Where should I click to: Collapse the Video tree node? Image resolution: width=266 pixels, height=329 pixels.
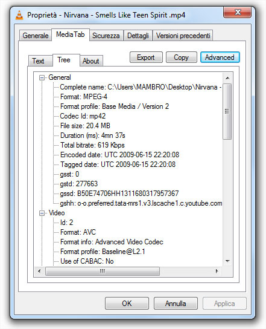click(x=42, y=213)
